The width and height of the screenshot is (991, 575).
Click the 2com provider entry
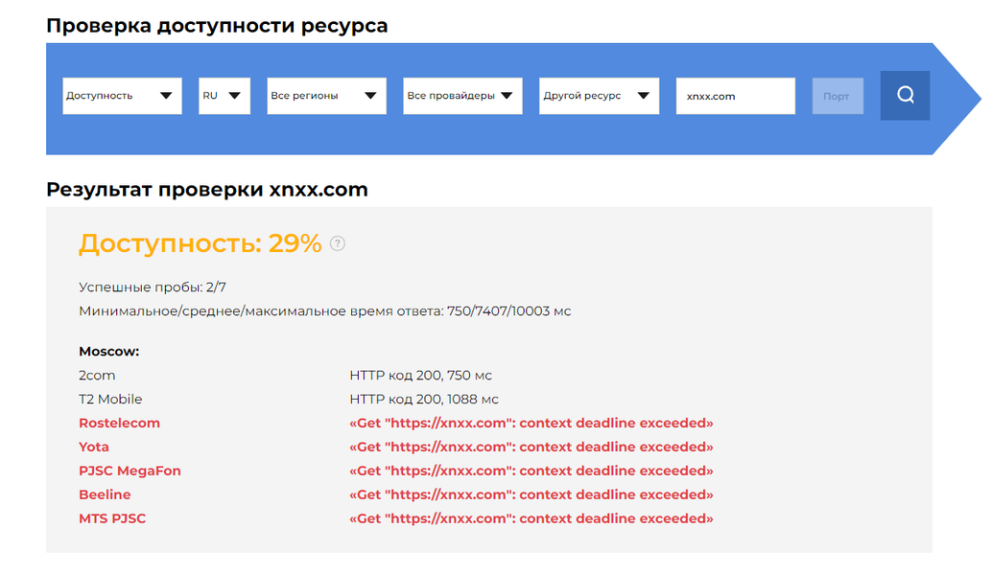(97, 375)
